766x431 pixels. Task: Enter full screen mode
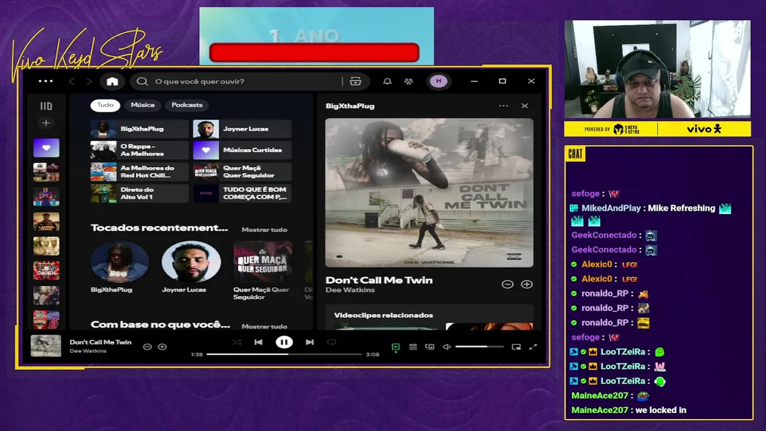click(533, 347)
